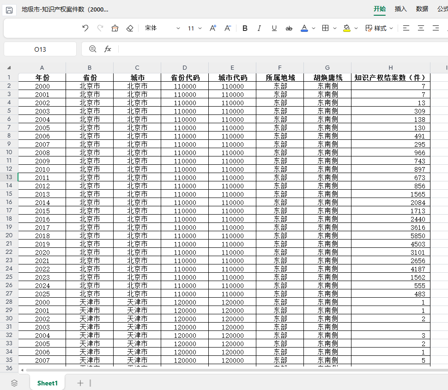Image resolution: width=448 pixels, height=390 pixels.
Task: Decrease font size with A- icon
Action: 228,28
